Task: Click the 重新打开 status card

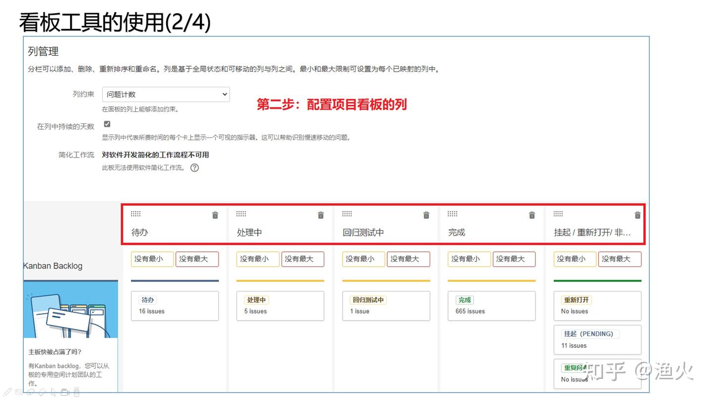Action: tap(597, 306)
